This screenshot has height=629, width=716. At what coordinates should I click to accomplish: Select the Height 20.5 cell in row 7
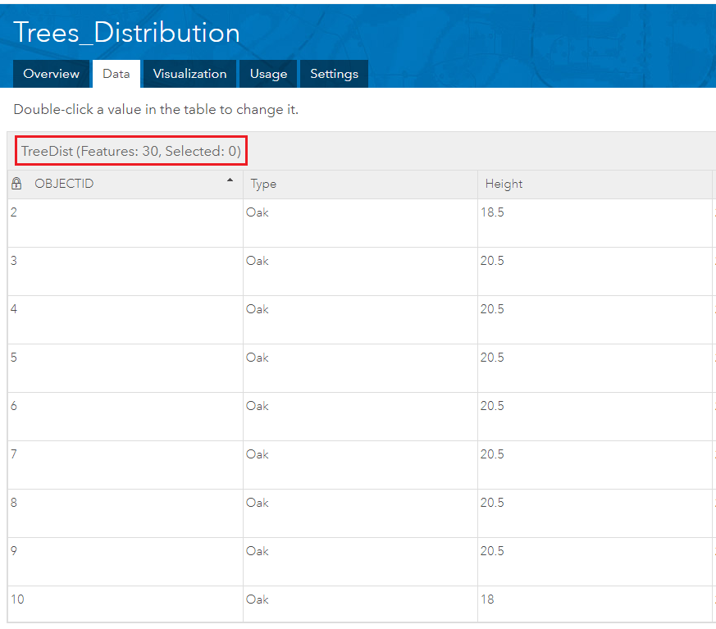click(492, 455)
